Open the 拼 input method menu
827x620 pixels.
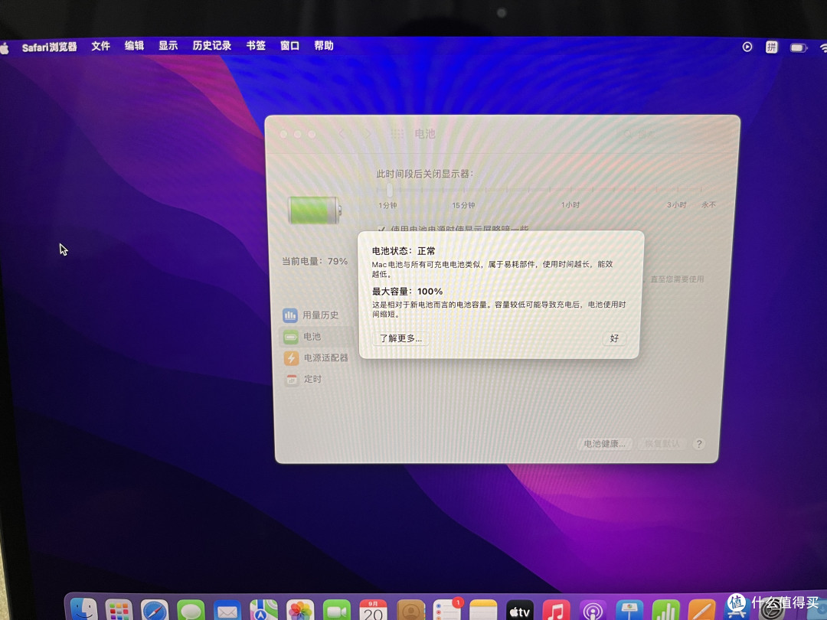point(772,47)
